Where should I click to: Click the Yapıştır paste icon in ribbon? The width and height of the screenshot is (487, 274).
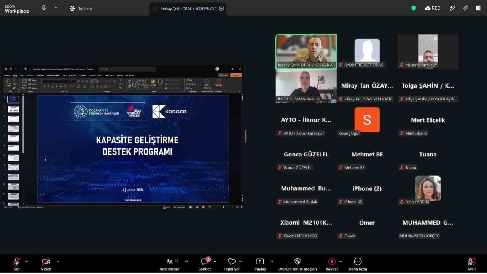pyautogui.click(x=9, y=83)
